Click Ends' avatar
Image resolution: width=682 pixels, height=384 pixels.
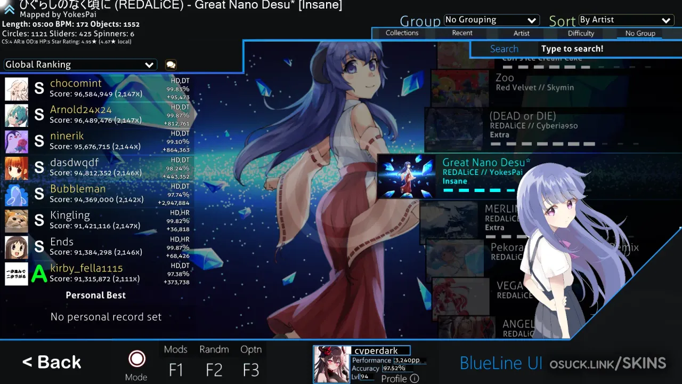(x=17, y=247)
